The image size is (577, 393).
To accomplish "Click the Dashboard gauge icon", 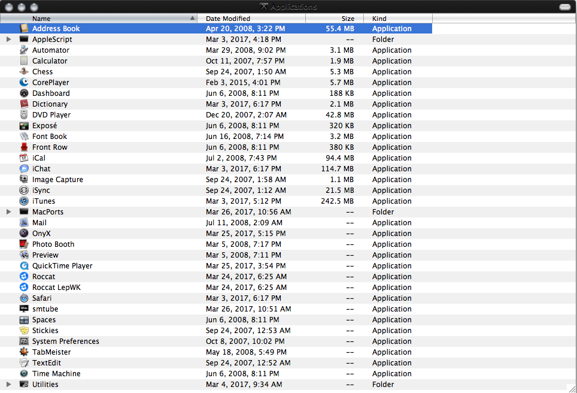I will [x=24, y=93].
